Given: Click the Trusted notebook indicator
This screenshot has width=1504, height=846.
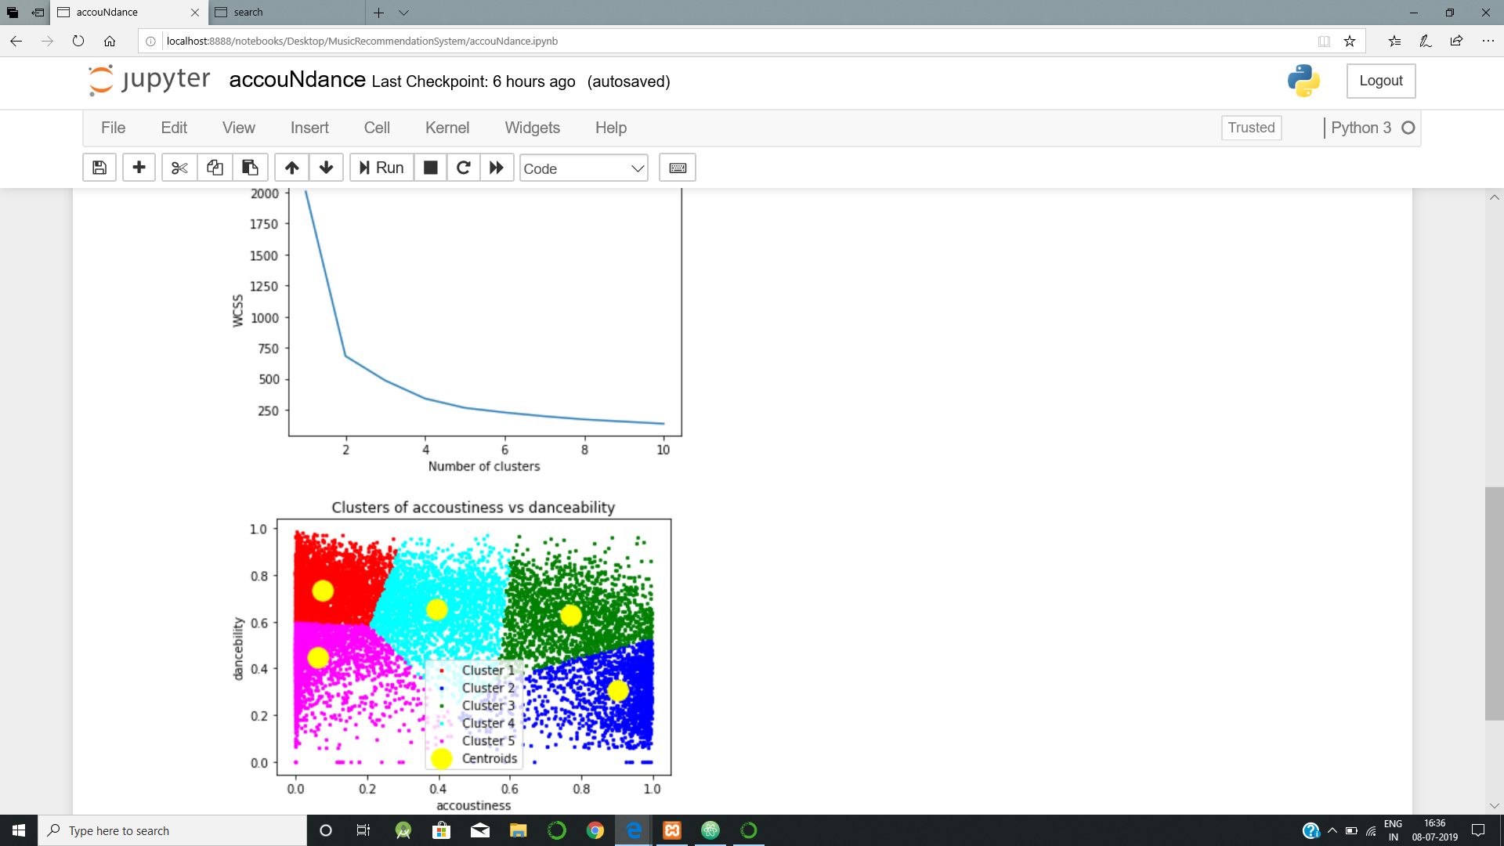Looking at the screenshot, I should click(x=1251, y=128).
